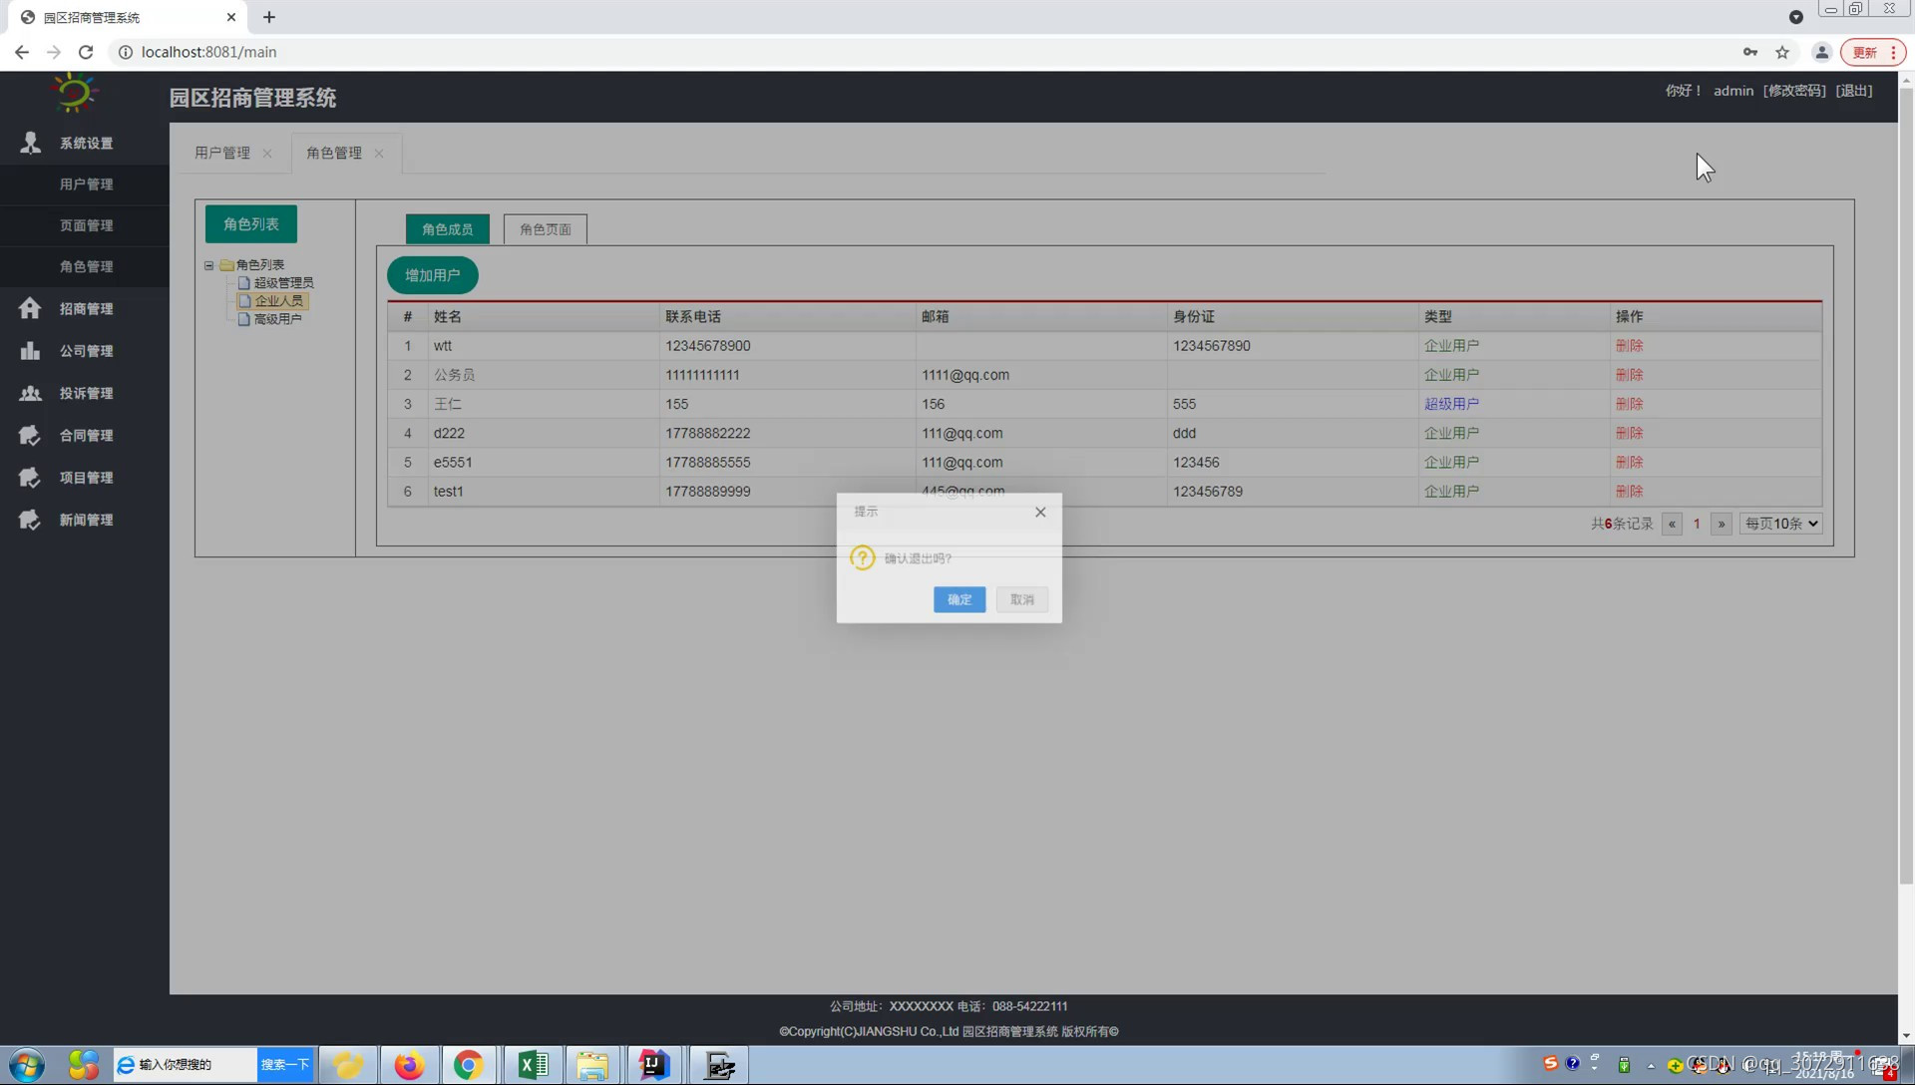This screenshot has height=1085, width=1915.
Task: Click the browser address bar URL
Action: tap(209, 52)
